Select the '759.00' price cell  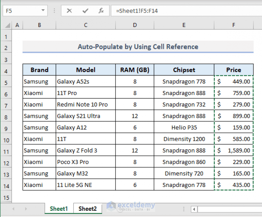tap(234, 93)
